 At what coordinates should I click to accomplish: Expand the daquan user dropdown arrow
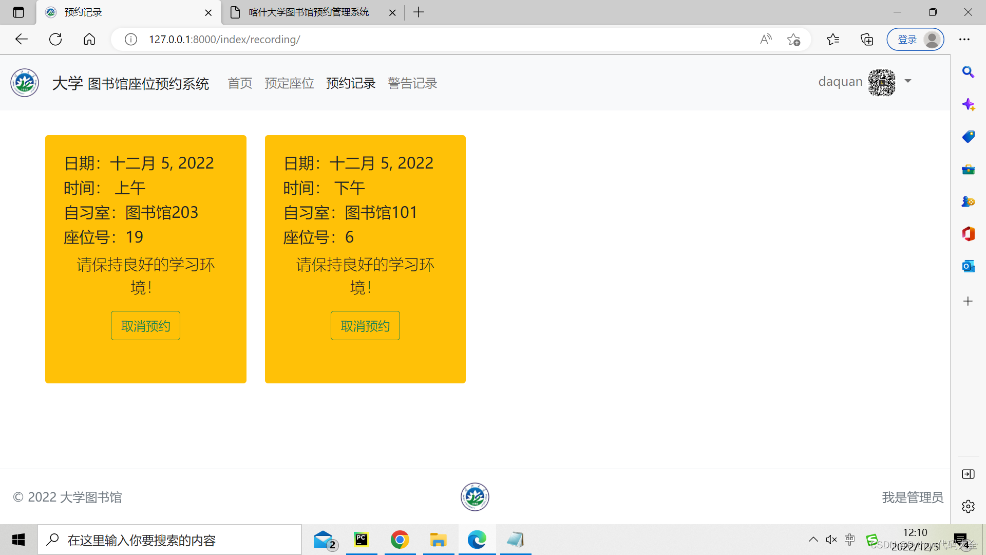(908, 81)
